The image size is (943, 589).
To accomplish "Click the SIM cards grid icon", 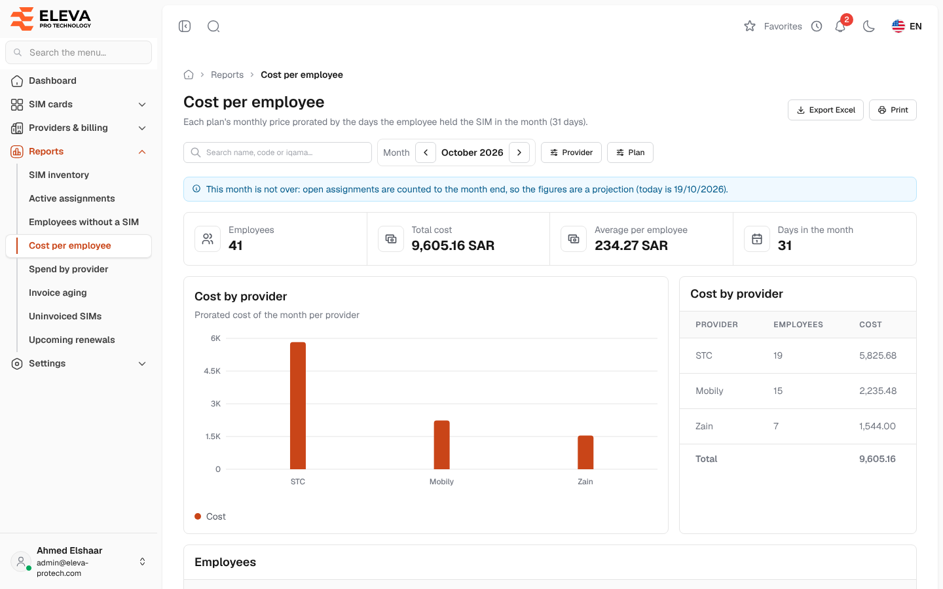I will [17, 104].
